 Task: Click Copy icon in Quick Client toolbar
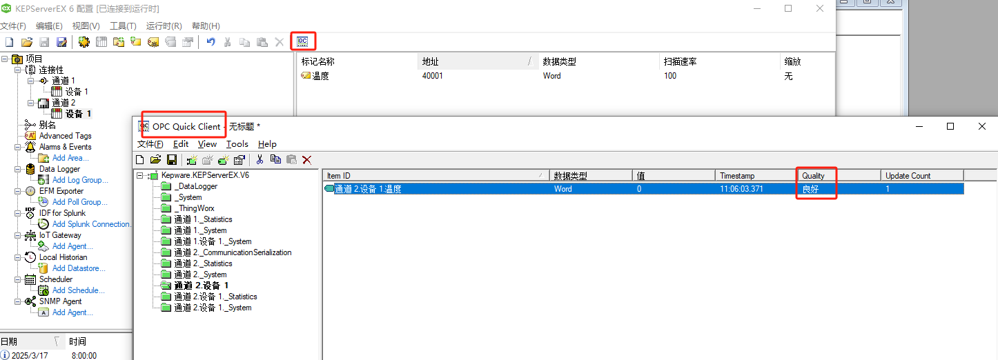(275, 159)
